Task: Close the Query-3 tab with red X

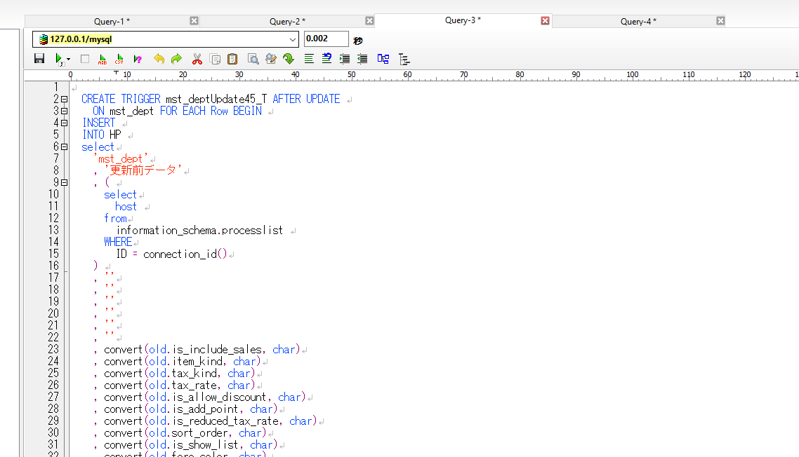Action: coord(546,20)
